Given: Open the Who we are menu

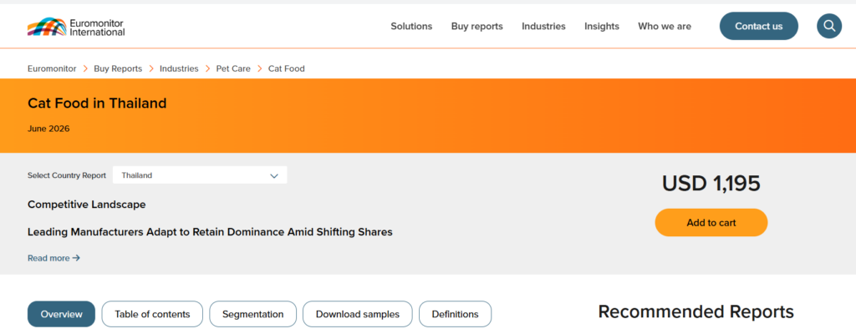Looking at the screenshot, I should pos(665,26).
